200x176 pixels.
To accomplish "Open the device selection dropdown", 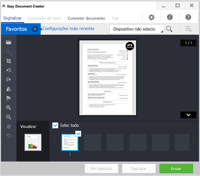I will click(x=137, y=29).
